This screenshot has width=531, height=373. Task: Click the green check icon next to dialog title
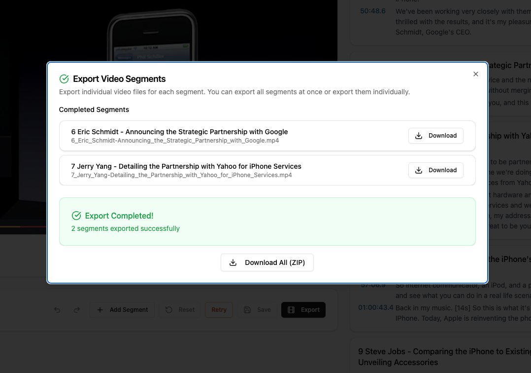click(64, 79)
